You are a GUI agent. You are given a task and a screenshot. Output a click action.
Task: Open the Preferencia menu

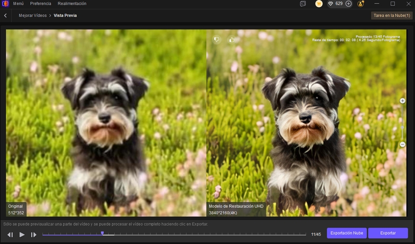click(40, 4)
